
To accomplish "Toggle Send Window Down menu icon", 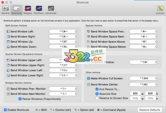I will pos(8,47).
